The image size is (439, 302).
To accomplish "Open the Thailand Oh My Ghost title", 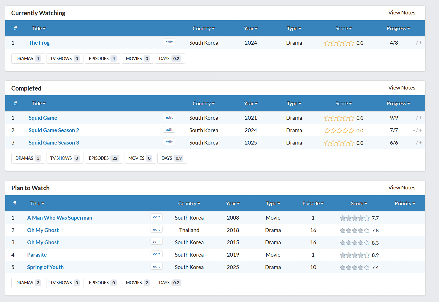I will [43, 230].
